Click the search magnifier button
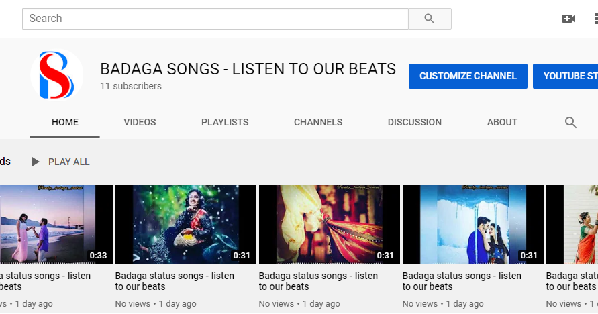The image size is (598, 314). pyautogui.click(x=430, y=19)
